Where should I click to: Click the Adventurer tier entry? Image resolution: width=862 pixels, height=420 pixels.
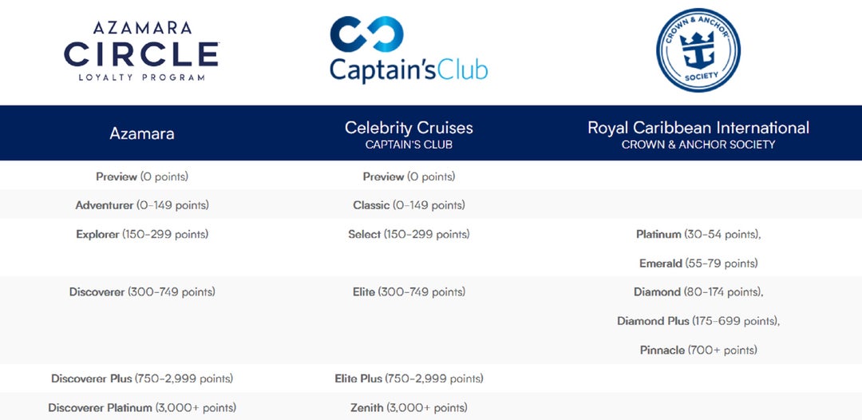point(142,205)
